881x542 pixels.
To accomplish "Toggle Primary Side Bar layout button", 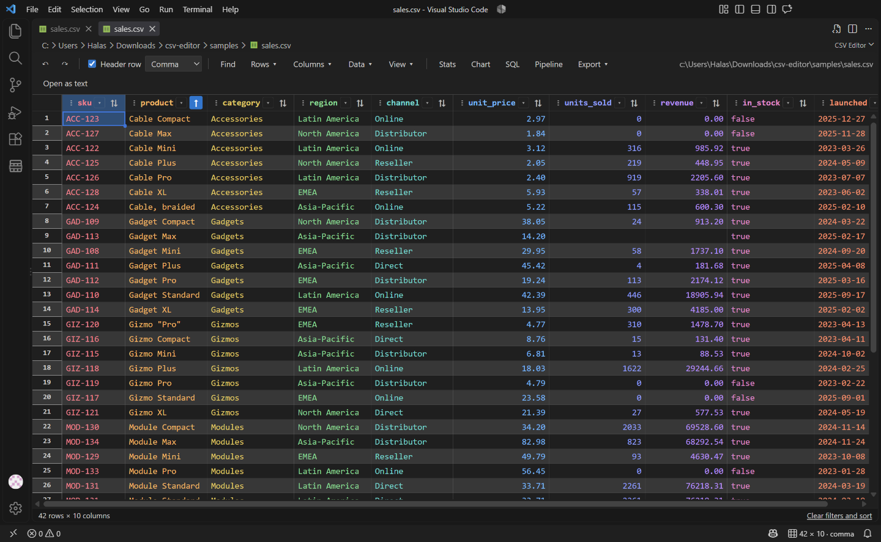I will click(x=740, y=9).
